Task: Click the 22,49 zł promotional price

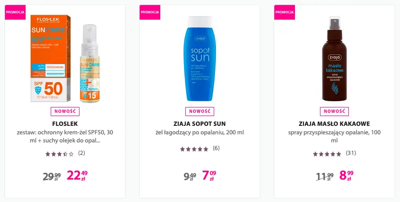Action: (77, 175)
